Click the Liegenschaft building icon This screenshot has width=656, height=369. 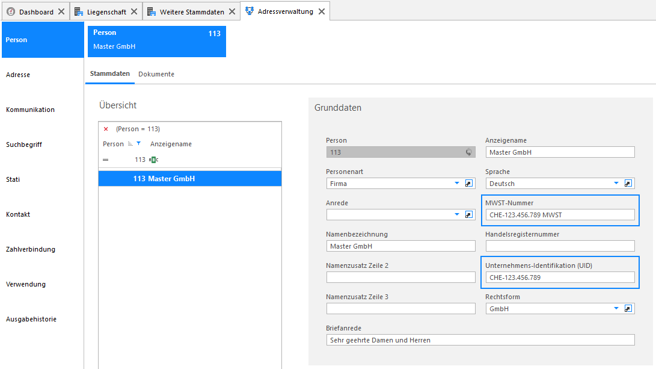79,11
